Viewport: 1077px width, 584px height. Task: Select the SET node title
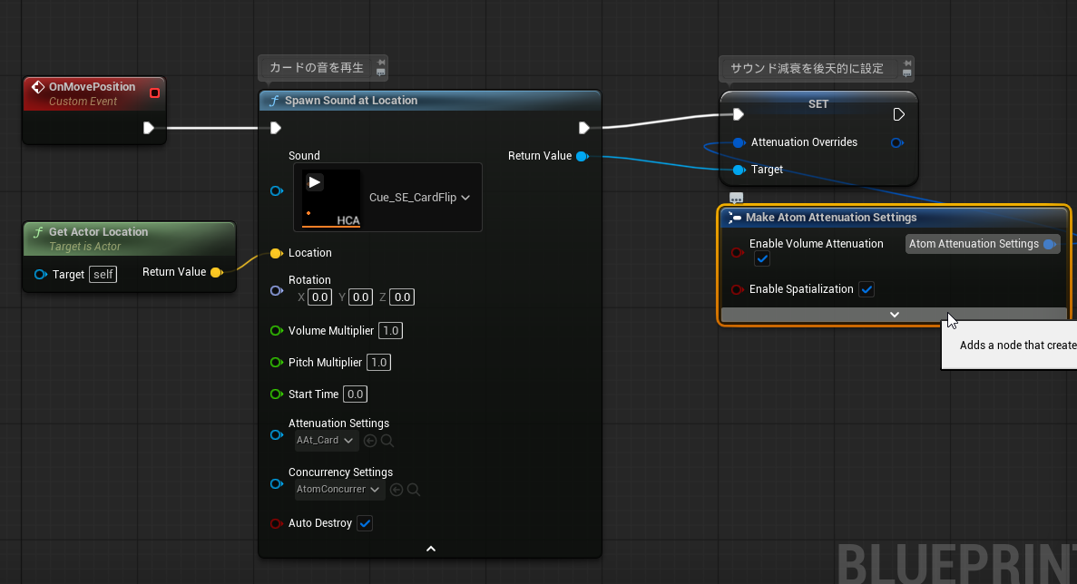(818, 104)
